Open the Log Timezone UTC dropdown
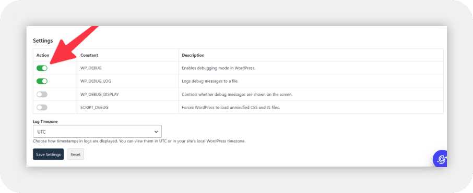The height and width of the screenshot is (193, 473). point(97,132)
